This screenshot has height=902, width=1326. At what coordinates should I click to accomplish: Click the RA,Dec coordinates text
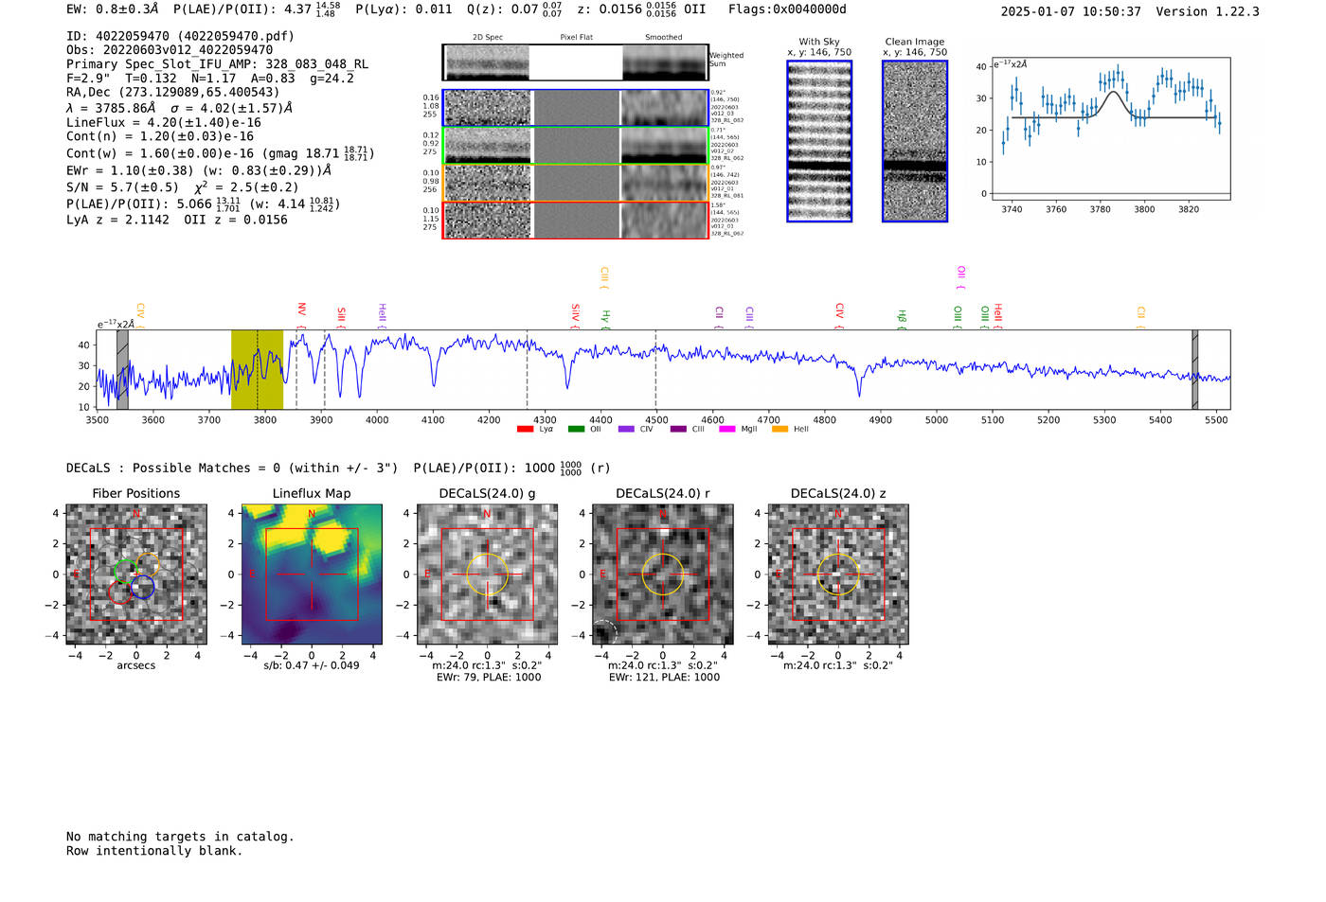(173, 93)
